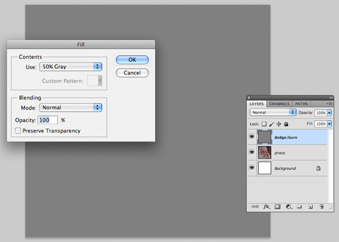Select the photo layer thumbnail
Image resolution: width=339 pixels, height=242 pixels.
click(264, 152)
